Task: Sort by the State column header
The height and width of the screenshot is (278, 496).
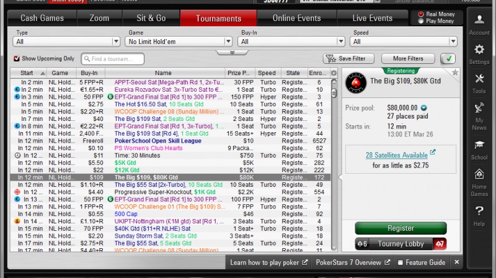Action: [x=293, y=73]
